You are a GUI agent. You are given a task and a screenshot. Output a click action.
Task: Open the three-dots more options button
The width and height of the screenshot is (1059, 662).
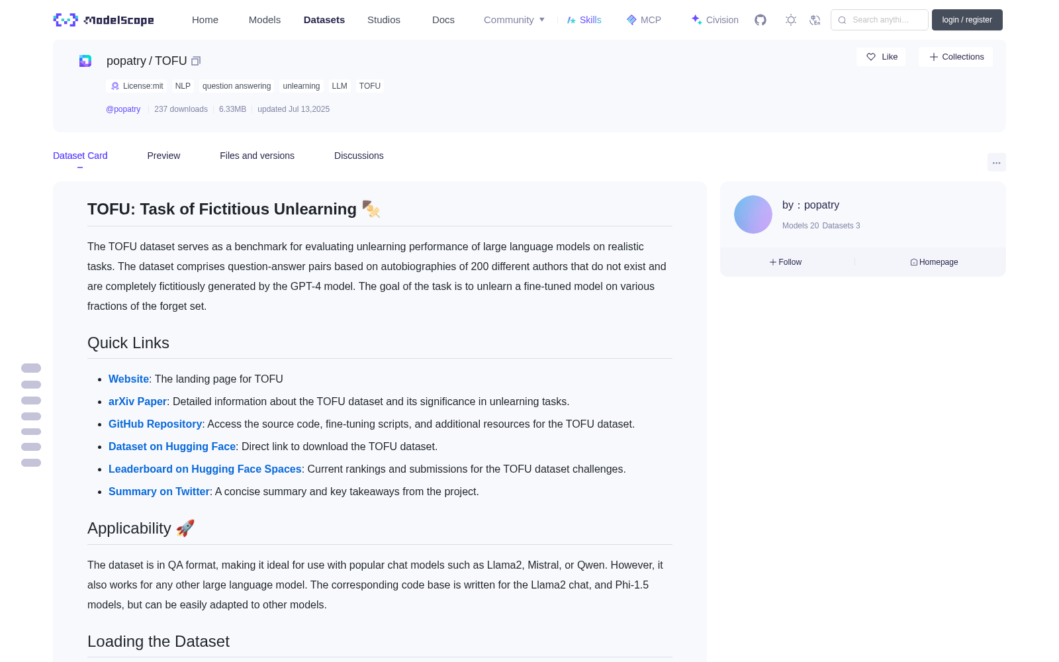(x=996, y=162)
